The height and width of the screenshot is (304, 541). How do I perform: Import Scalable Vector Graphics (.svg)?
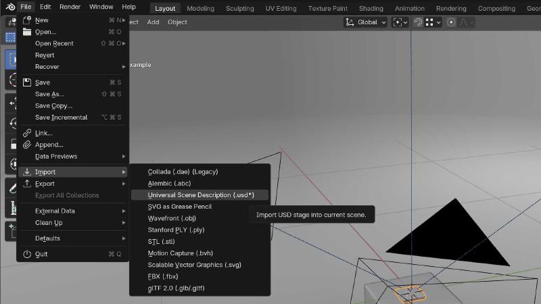tap(199, 265)
